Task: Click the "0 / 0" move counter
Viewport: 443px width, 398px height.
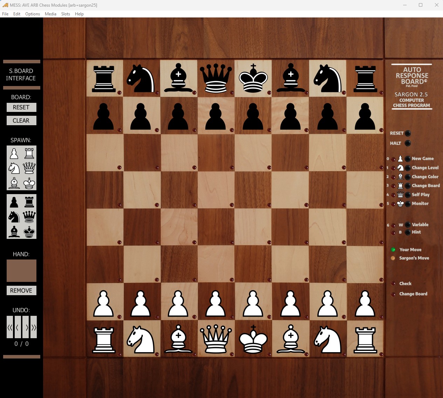Action: [x=21, y=344]
